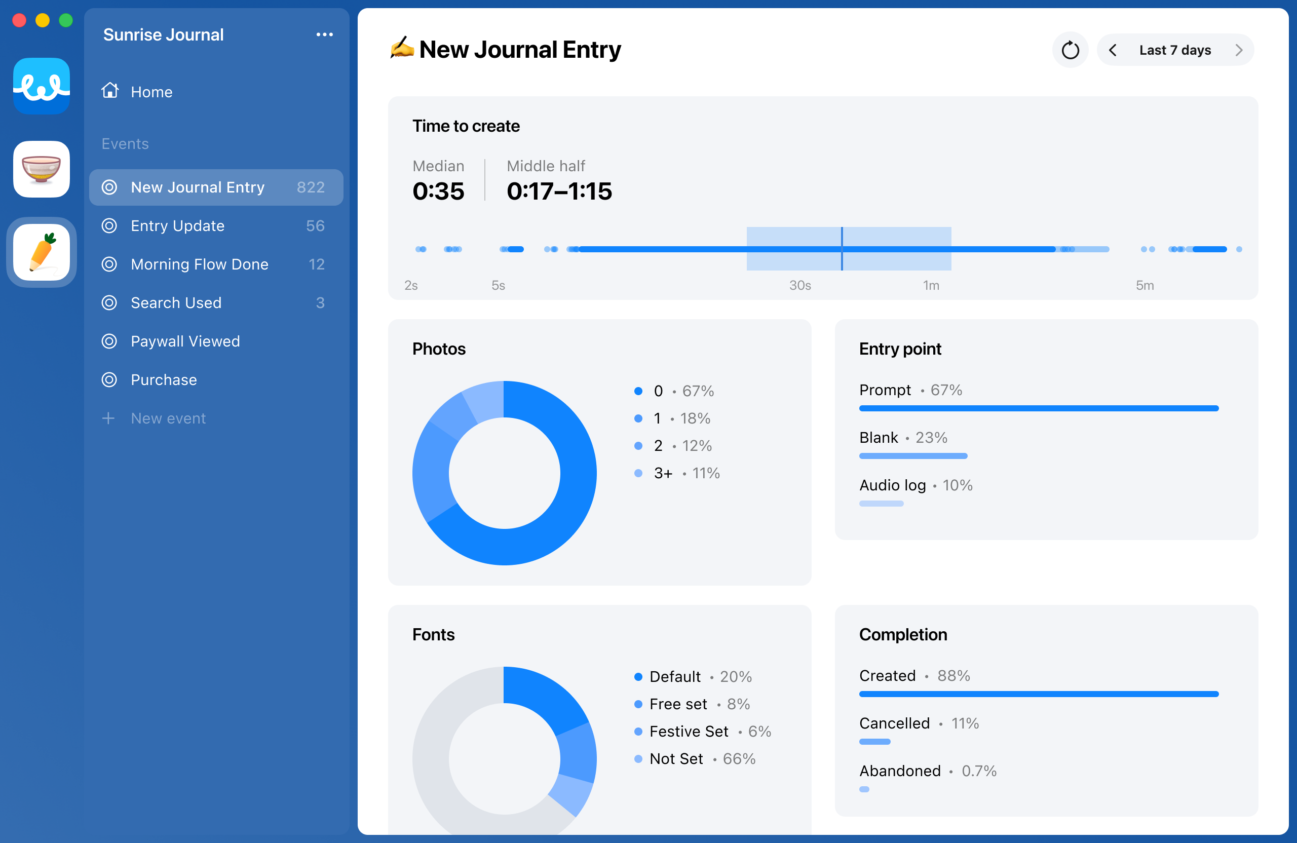Select Entry Update event
This screenshot has width=1297, height=843.
[x=216, y=225]
